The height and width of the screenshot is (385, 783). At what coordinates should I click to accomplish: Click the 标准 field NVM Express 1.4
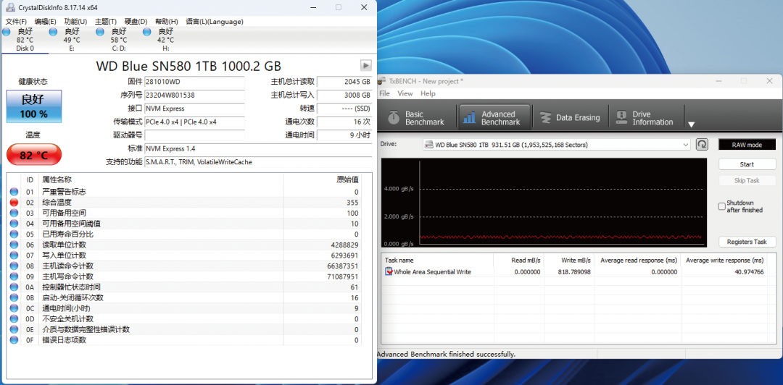258,148
